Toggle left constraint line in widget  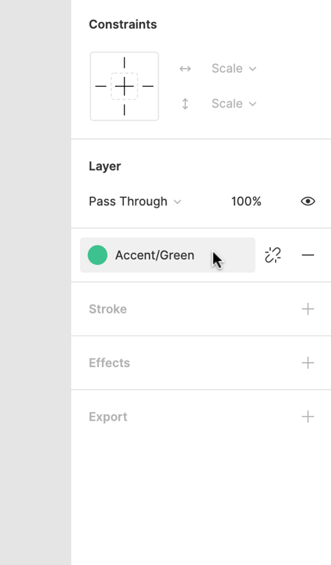pos(101,87)
